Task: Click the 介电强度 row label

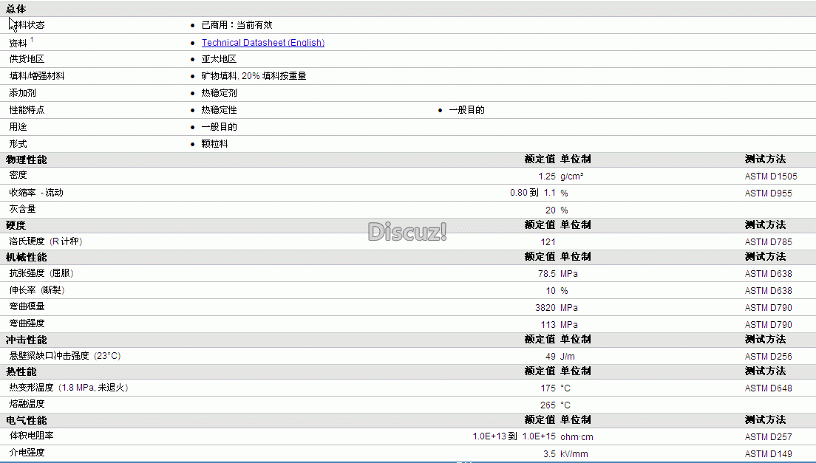Action: pyautogui.click(x=27, y=453)
